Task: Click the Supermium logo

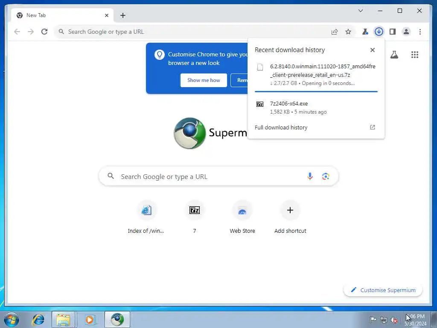Action: coord(189,133)
